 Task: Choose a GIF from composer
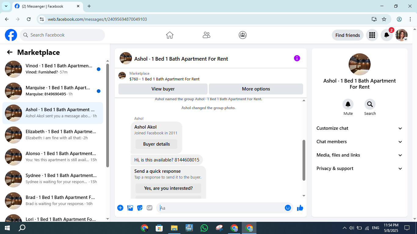pos(150,208)
